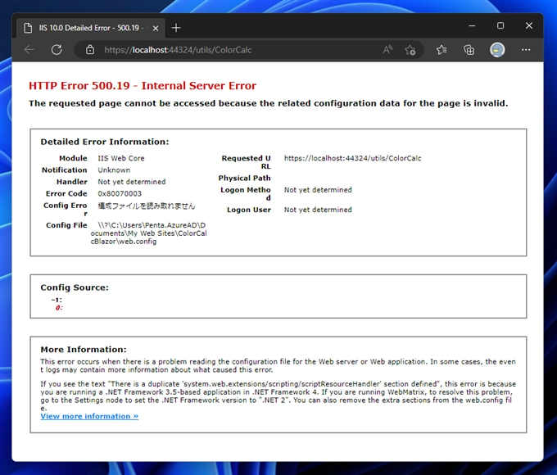Click IIS Web Core module value
Image resolution: width=557 pixels, height=475 pixels.
[121, 158]
